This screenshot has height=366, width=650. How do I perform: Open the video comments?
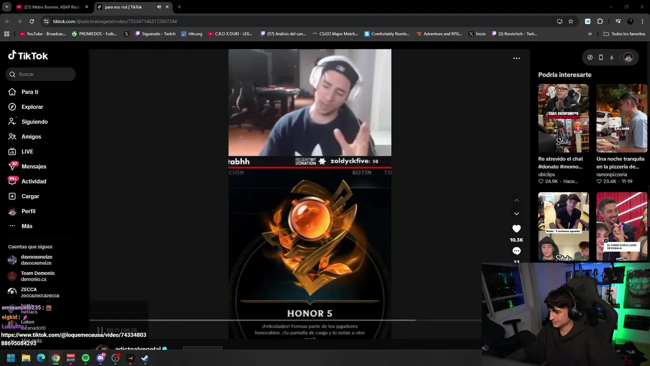(x=516, y=251)
